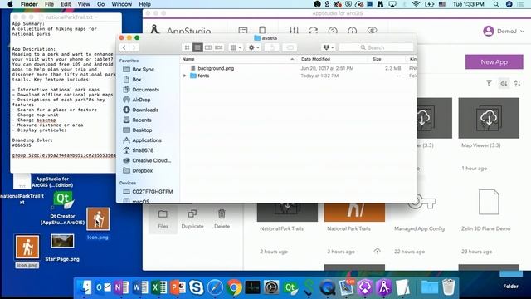The height and width of the screenshot is (299, 531).
Task: Click the Finder share button
Action: 271,47
